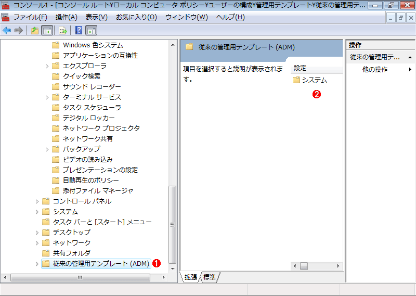Select タスク スケジューラ in the tree
This screenshot has width=416, height=296.
(x=92, y=108)
